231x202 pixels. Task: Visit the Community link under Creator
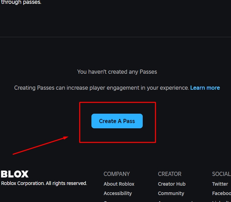click(171, 193)
